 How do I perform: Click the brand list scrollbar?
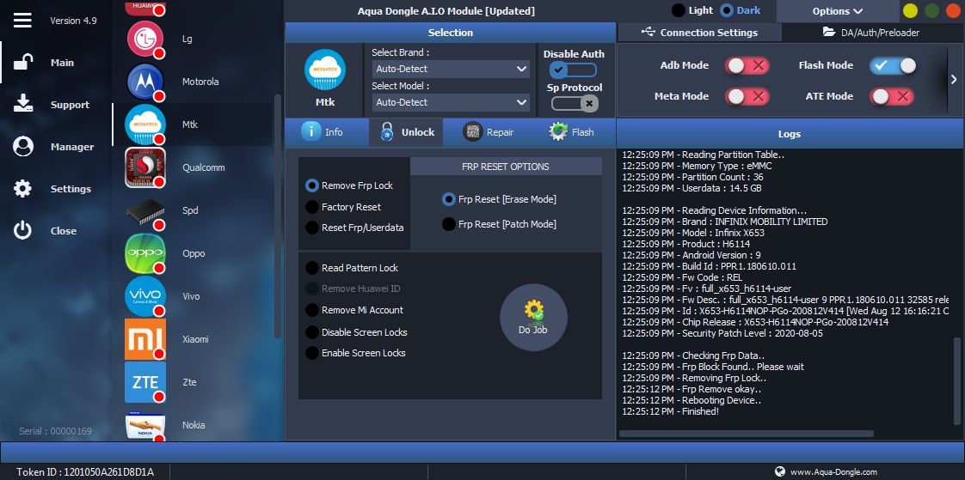click(x=278, y=216)
